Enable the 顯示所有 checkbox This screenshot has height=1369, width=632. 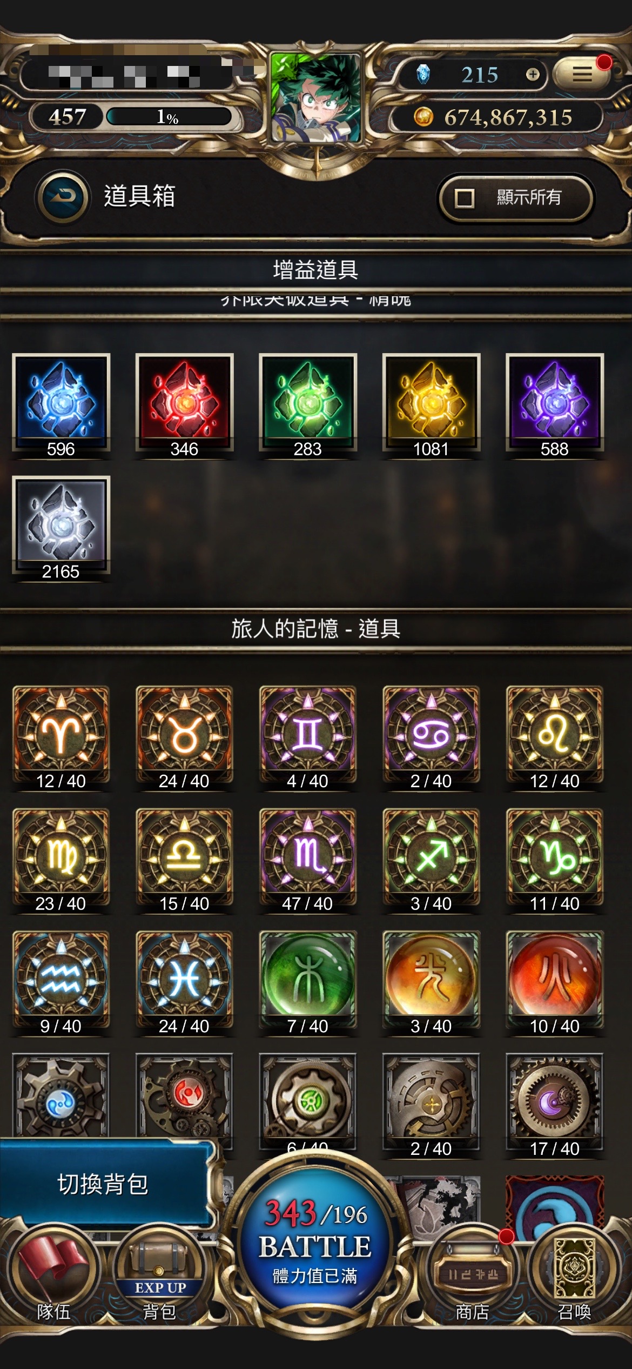[x=465, y=198]
